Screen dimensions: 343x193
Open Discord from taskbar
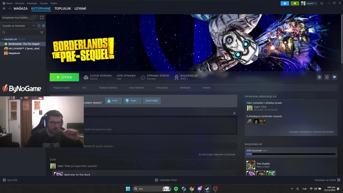199,189
